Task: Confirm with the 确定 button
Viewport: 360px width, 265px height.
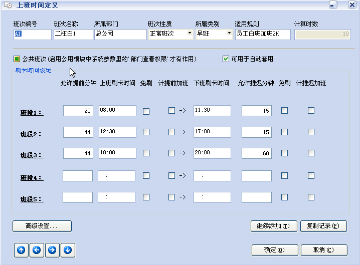Action: pos(274,249)
